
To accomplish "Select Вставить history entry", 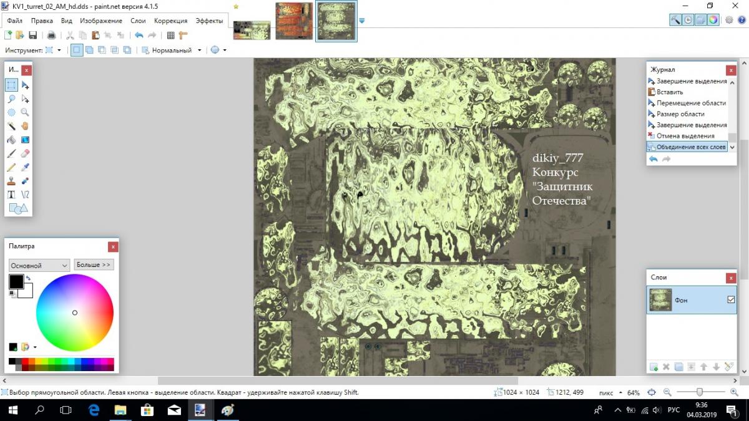I will tap(687, 92).
